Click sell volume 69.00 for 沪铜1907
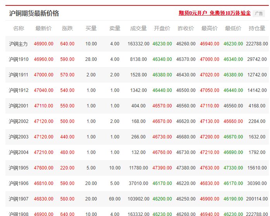Screen dimensions: 270x216 (x=115, y=199)
